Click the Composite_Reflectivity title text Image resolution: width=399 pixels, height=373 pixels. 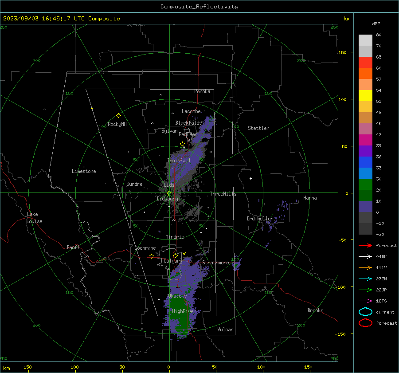pos(199,7)
